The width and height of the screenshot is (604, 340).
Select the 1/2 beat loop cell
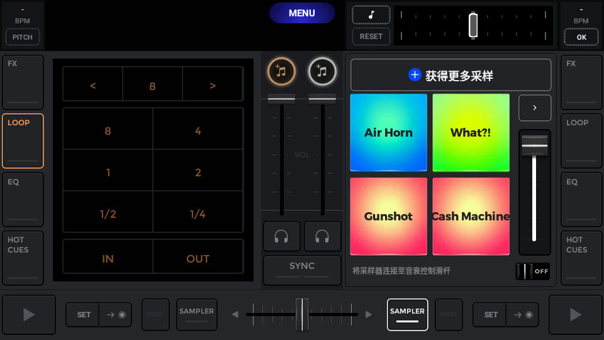[108, 214]
